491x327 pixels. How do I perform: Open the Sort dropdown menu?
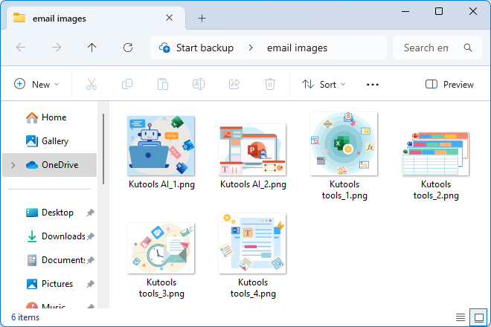(x=324, y=85)
